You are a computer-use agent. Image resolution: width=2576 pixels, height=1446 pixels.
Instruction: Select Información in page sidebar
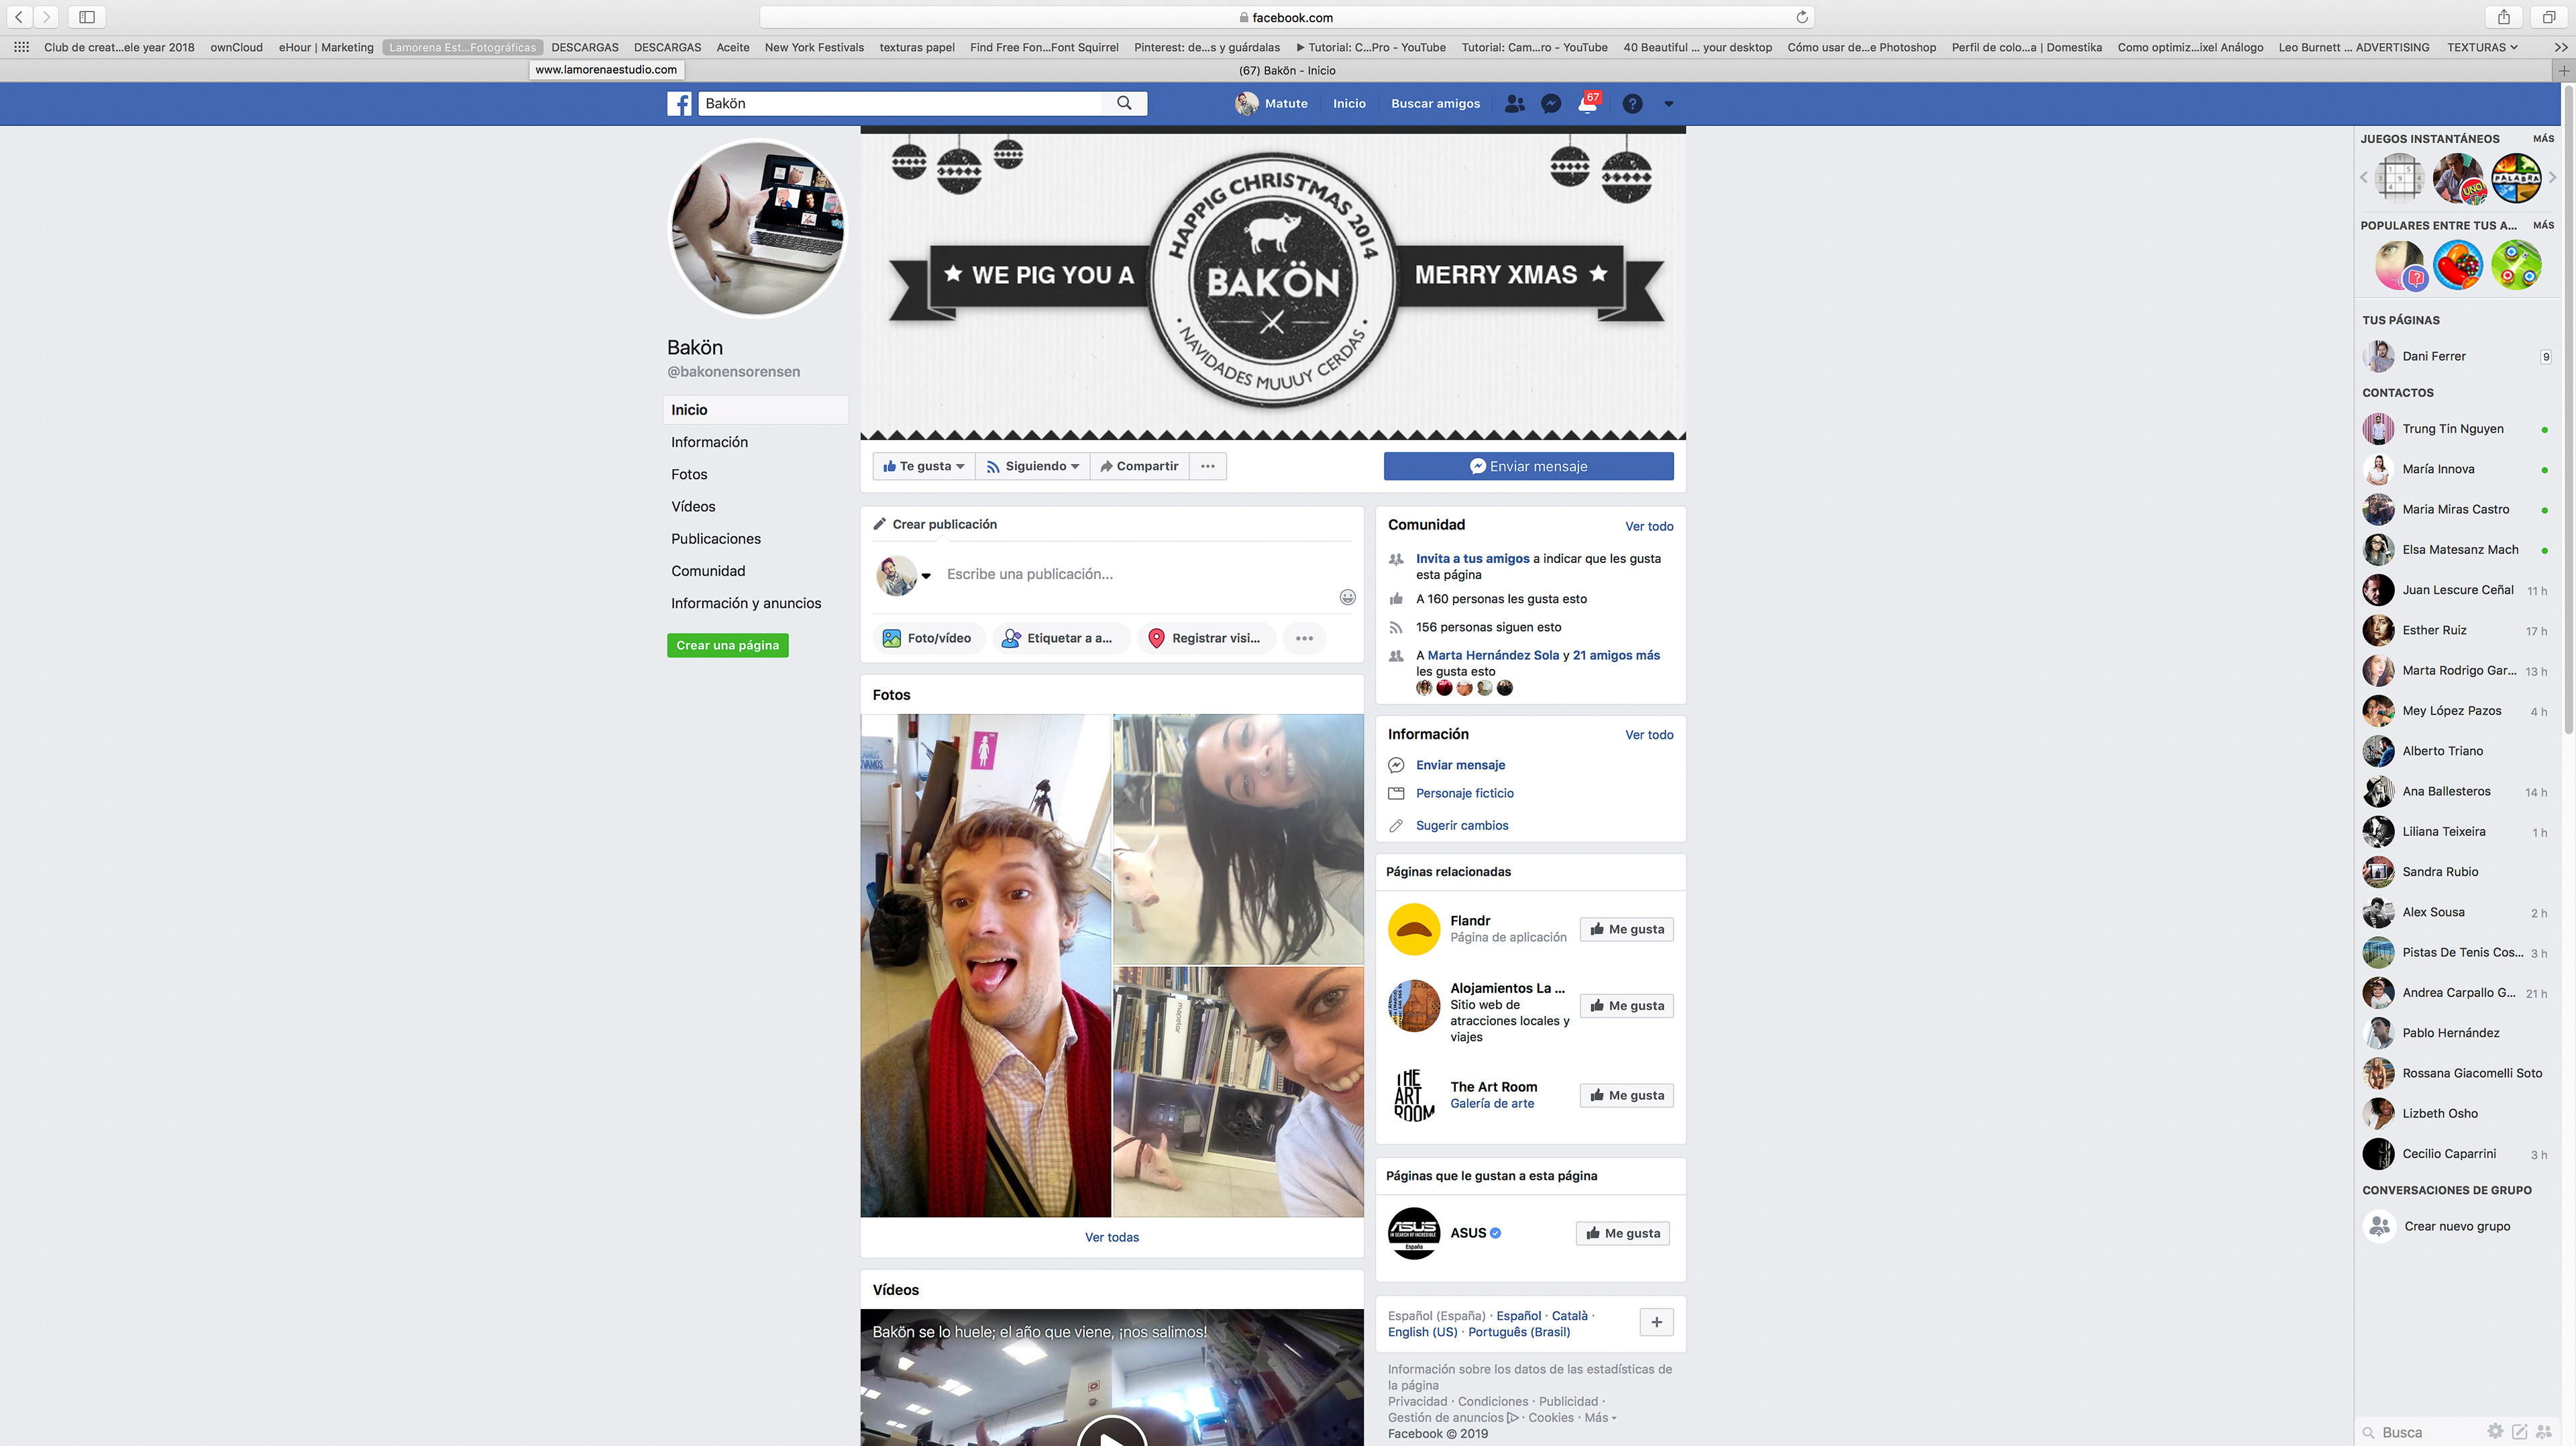click(x=709, y=442)
